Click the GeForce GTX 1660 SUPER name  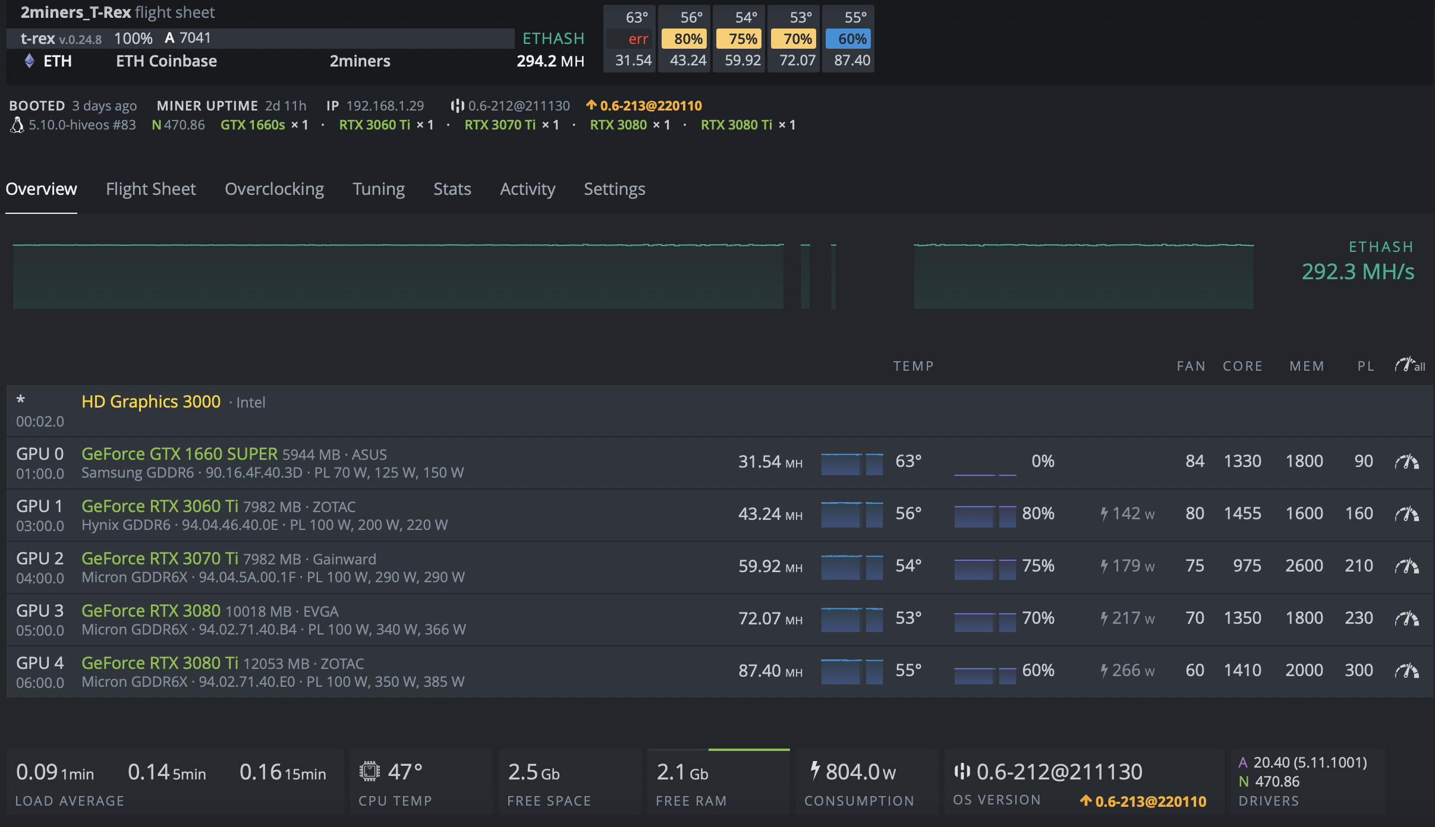180,454
